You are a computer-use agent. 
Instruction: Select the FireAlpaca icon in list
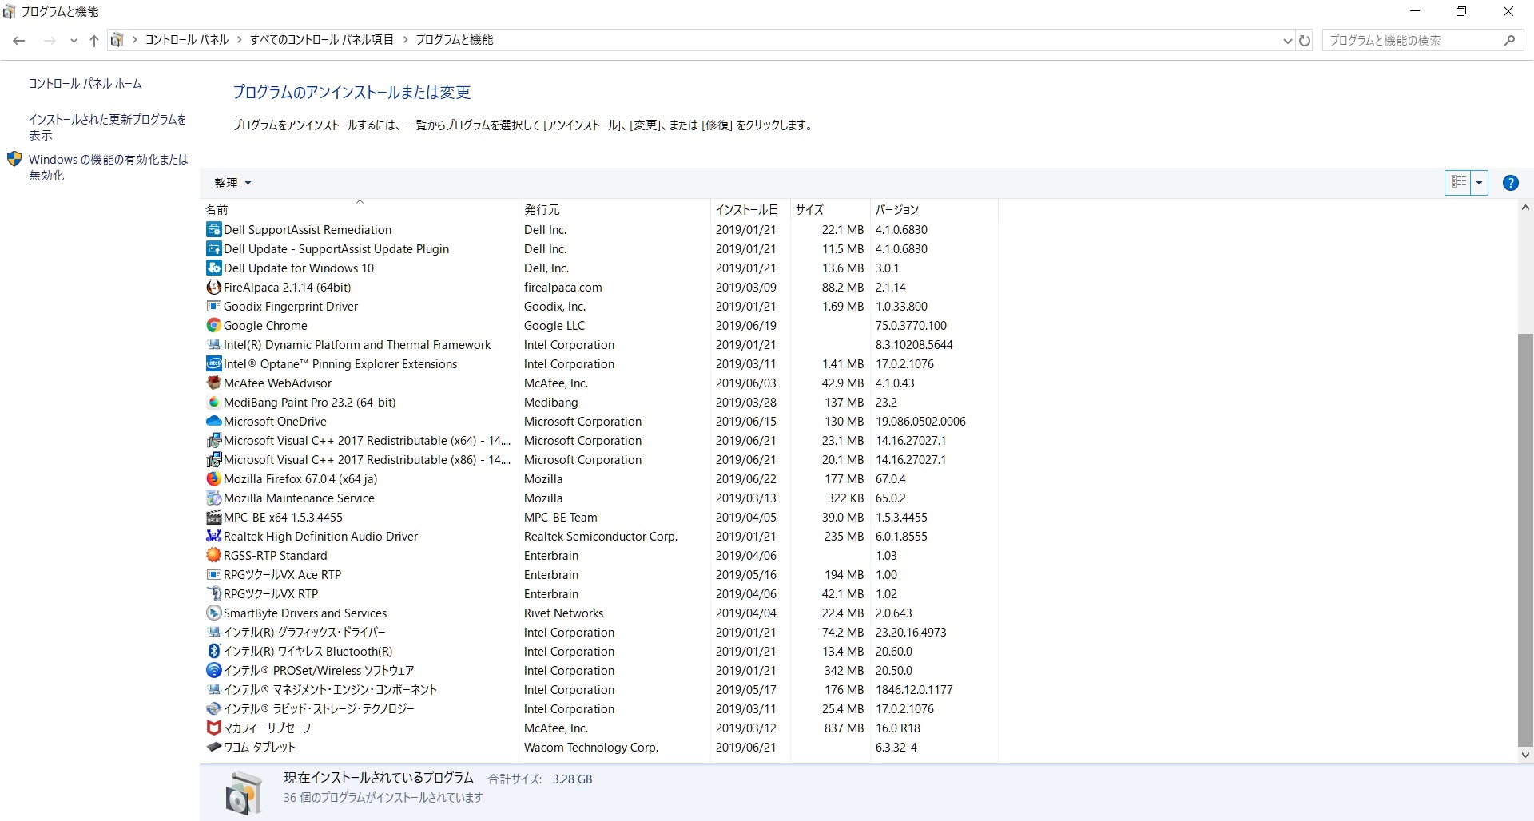tap(213, 288)
